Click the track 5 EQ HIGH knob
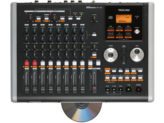 [58, 31]
